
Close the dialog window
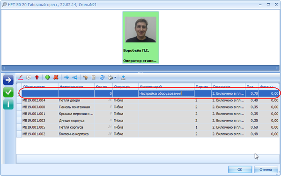point(276,5)
